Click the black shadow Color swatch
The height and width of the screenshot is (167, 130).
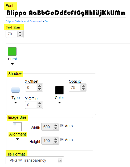[x=59, y=90]
